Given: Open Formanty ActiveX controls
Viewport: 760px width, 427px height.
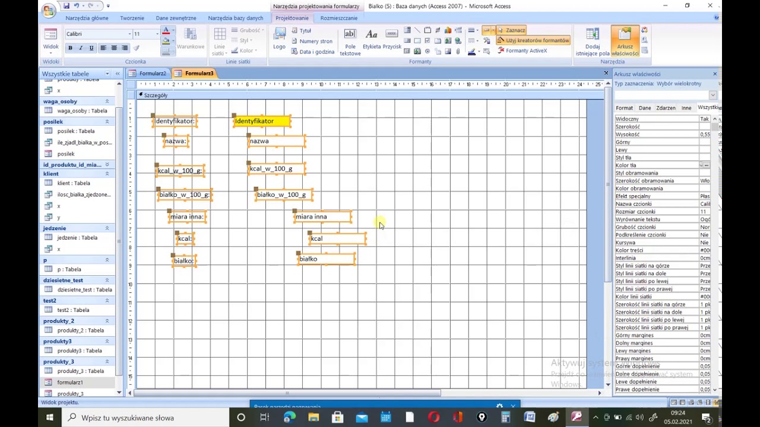Looking at the screenshot, I should tap(522, 51).
